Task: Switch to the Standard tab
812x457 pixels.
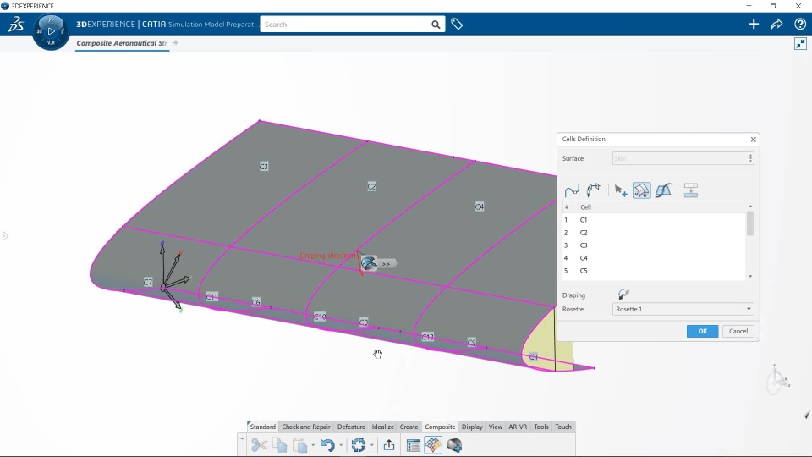Action: click(x=262, y=427)
